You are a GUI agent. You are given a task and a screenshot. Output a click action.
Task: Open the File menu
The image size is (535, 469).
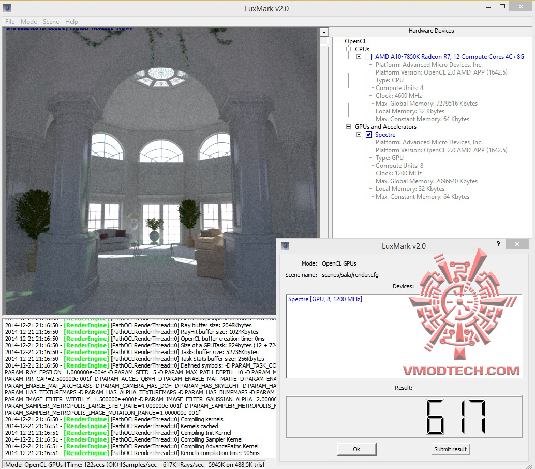coord(9,22)
